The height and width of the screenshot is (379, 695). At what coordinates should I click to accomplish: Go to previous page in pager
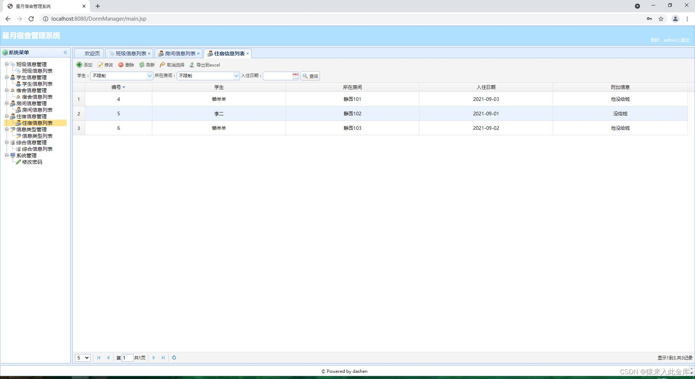pos(108,358)
